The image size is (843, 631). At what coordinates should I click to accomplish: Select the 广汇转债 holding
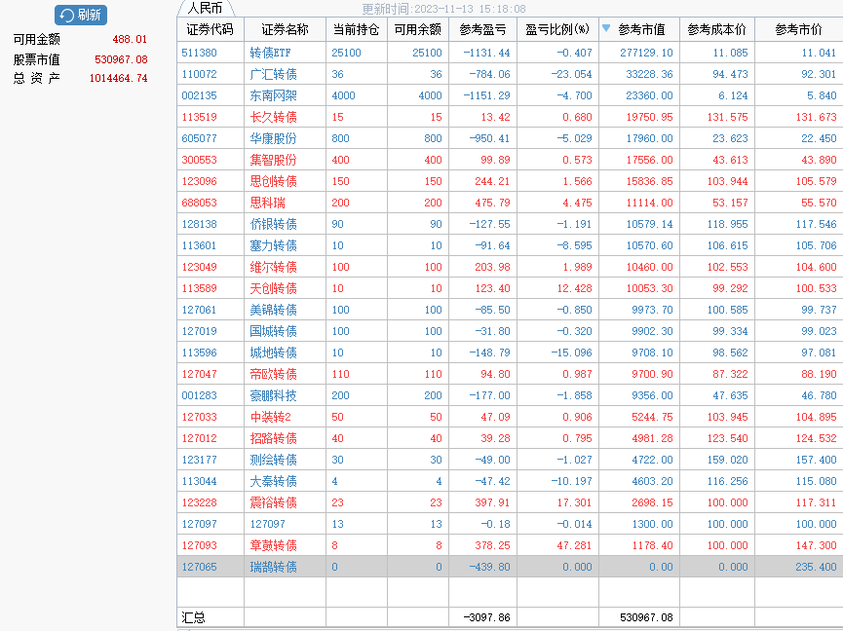pyautogui.click(x=273, y=74)
